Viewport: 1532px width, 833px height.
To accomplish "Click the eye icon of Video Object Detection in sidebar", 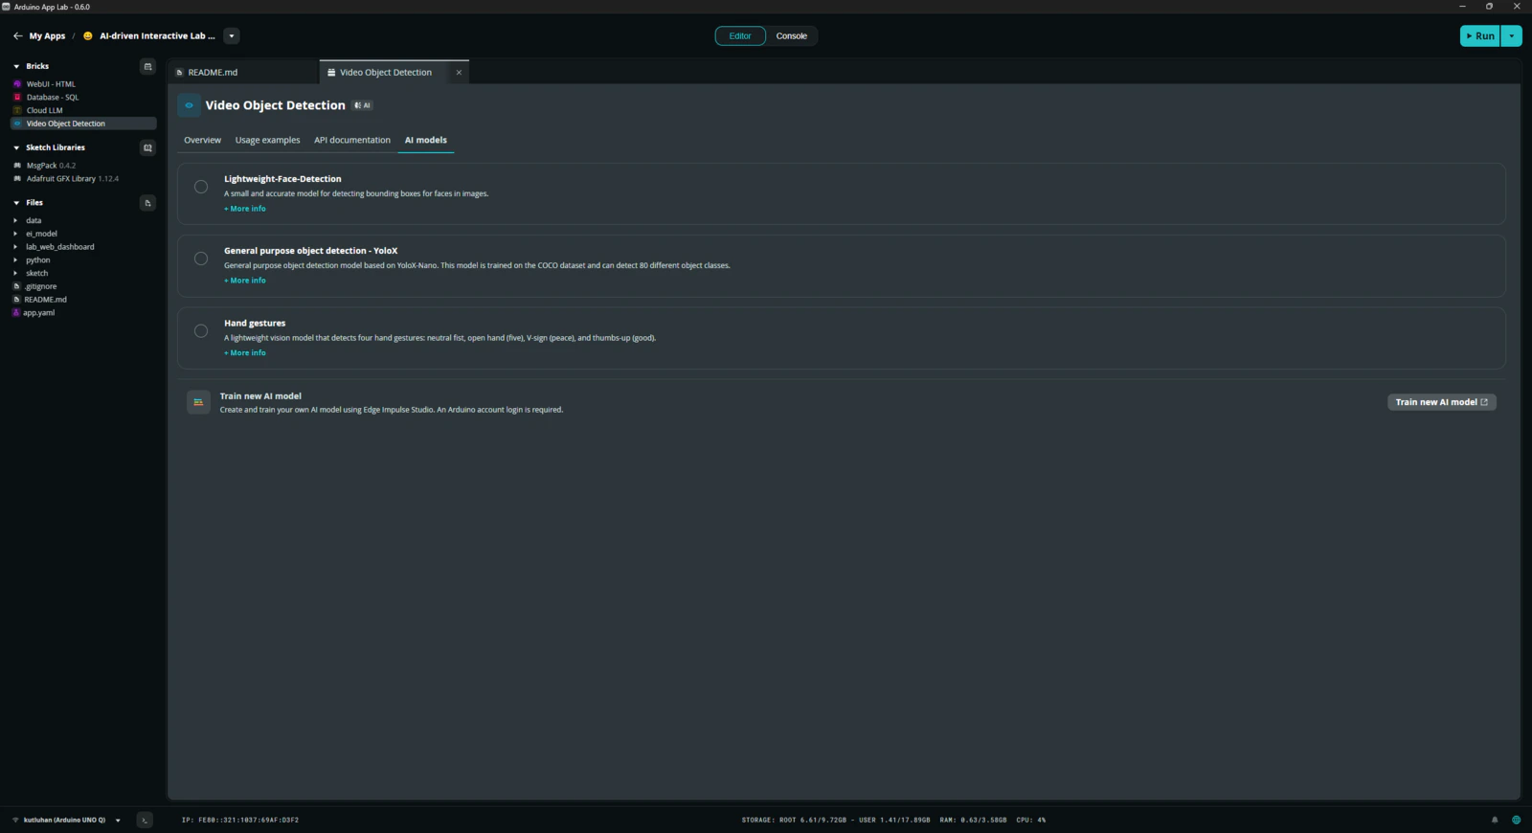I will click(17, 124).
